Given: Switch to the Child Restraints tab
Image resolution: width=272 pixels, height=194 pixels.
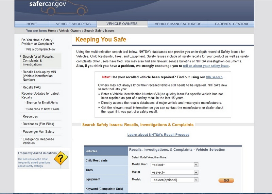Looking at the screenshot, I should click(x=106, y=160).
